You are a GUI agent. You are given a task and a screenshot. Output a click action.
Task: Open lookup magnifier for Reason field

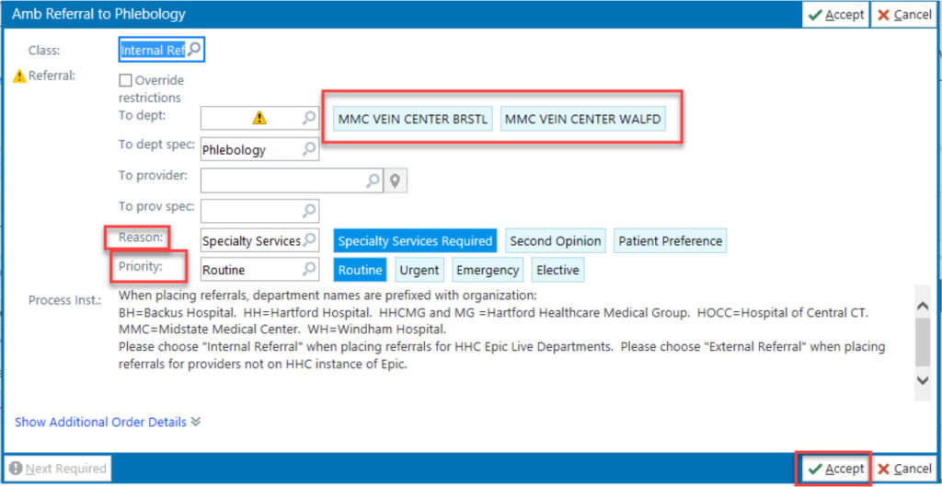pyautogui.click(x=309, y=240)
